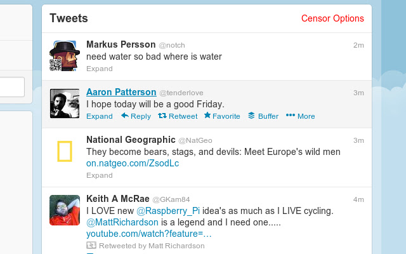The height and width of the screenshot is (254, 406).
Task: Click National Geographic's yellow logo avatar
Action: (65, 151)
